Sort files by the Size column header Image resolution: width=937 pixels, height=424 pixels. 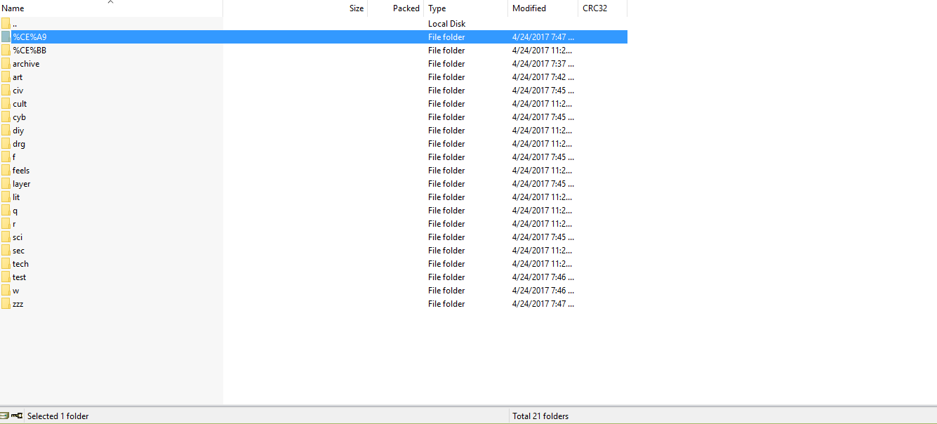(357, 8)
